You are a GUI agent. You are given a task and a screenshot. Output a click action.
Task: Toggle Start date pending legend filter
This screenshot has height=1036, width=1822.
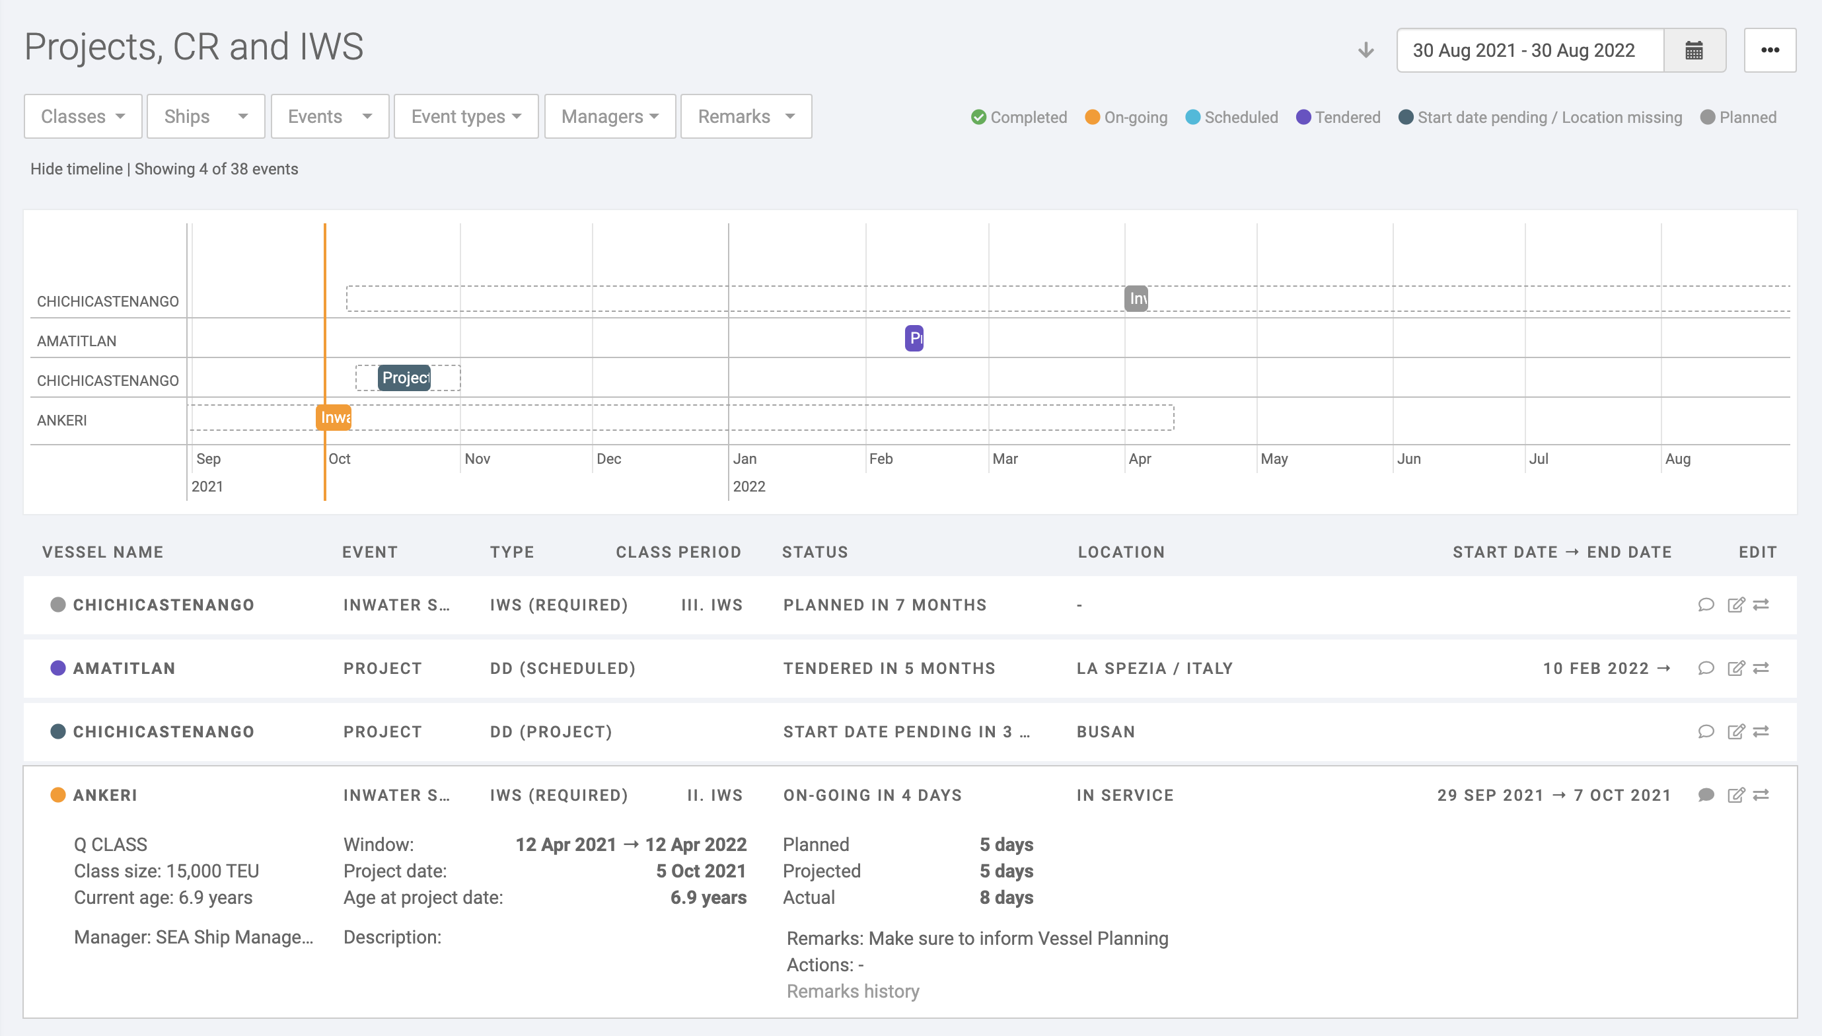click(x=1541, y=118)
